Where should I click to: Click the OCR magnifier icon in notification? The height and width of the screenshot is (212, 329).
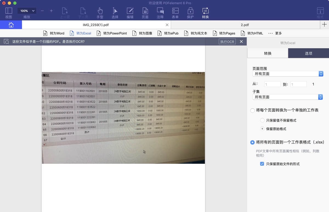click(x=6, y=42)
